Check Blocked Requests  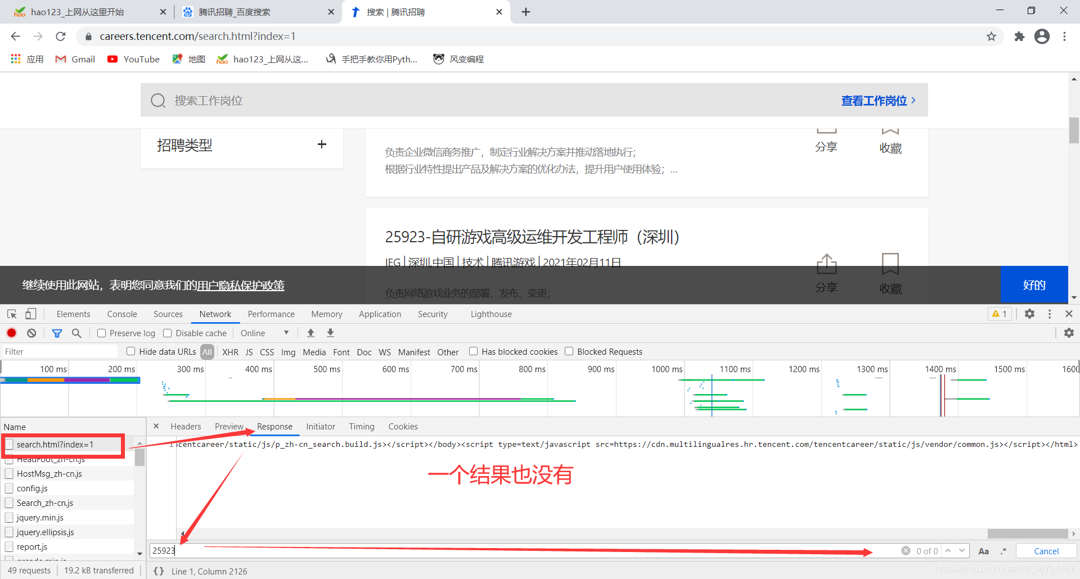pos(569,351)
